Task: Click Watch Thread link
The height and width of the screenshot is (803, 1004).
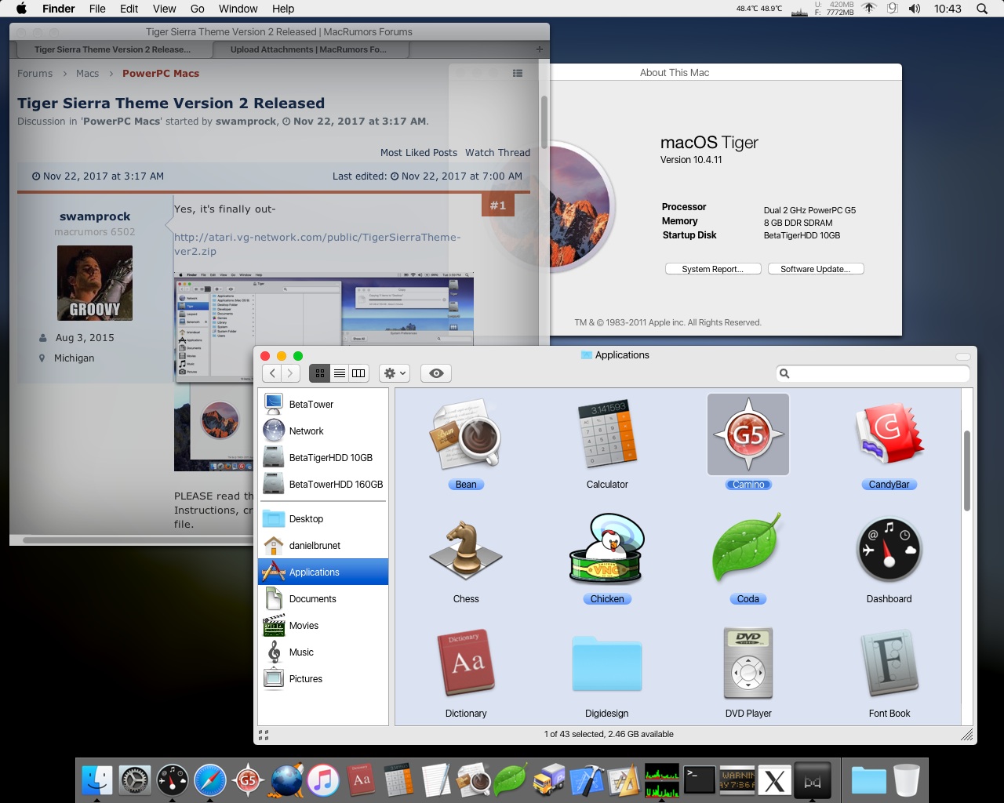Action: pyautogui.click(x=497, y=153)
